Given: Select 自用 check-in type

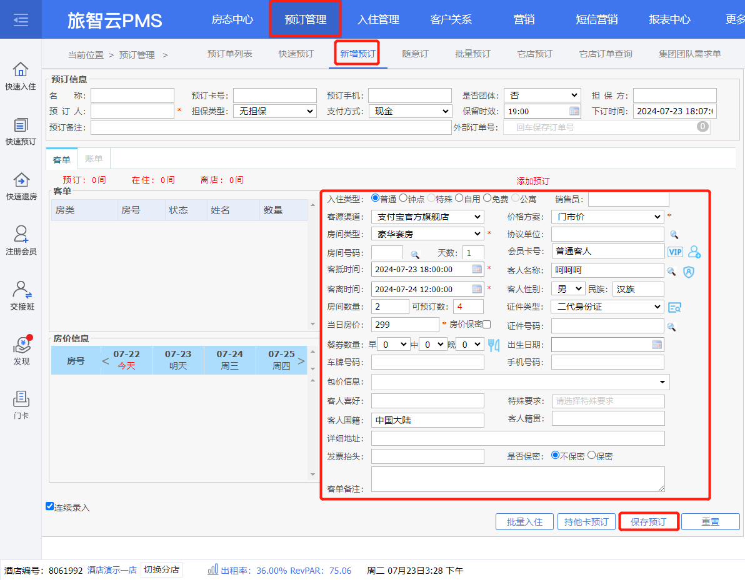Looking at the screenshot, I should click(x=459, y=198).
